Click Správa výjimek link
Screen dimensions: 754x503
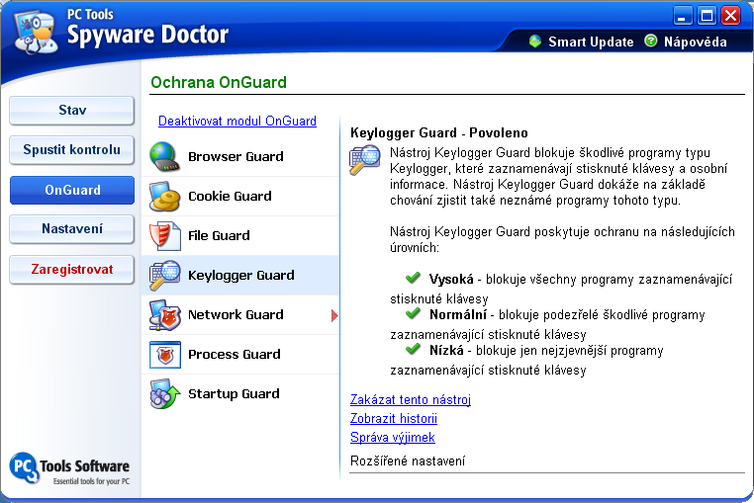393,437
